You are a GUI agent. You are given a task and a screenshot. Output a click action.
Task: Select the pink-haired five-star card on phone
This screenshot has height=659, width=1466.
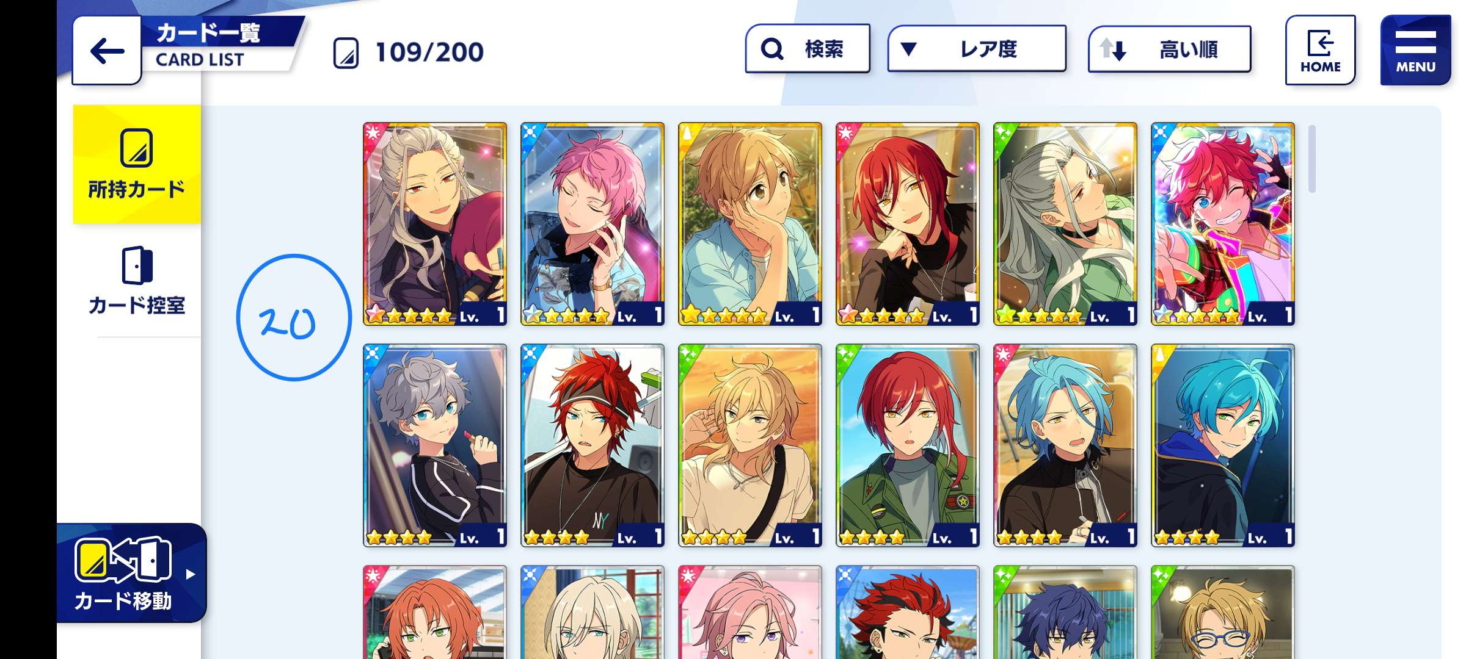[592, 224]
